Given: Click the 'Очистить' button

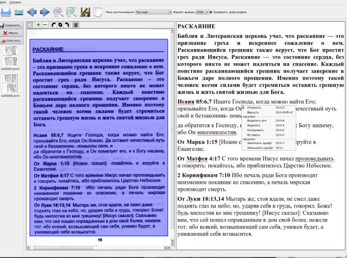Looking at the screenshot, I should pos(11,40).
